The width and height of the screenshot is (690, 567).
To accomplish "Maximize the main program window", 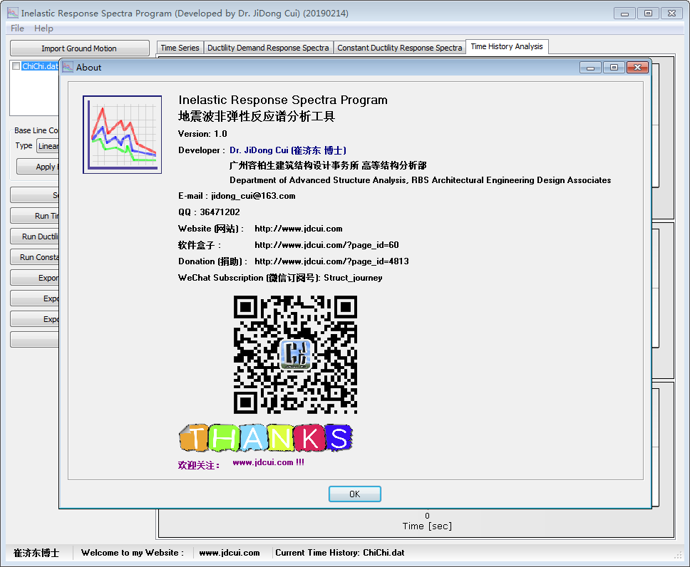I will pyautogui.click(x=648, y=14).
